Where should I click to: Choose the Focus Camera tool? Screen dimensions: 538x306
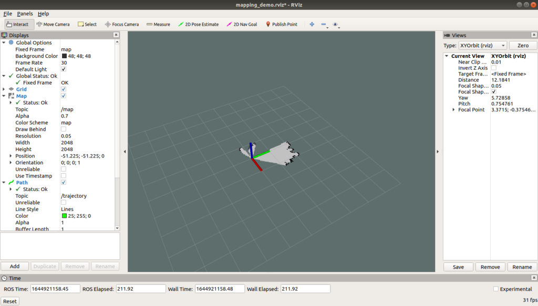122,24
